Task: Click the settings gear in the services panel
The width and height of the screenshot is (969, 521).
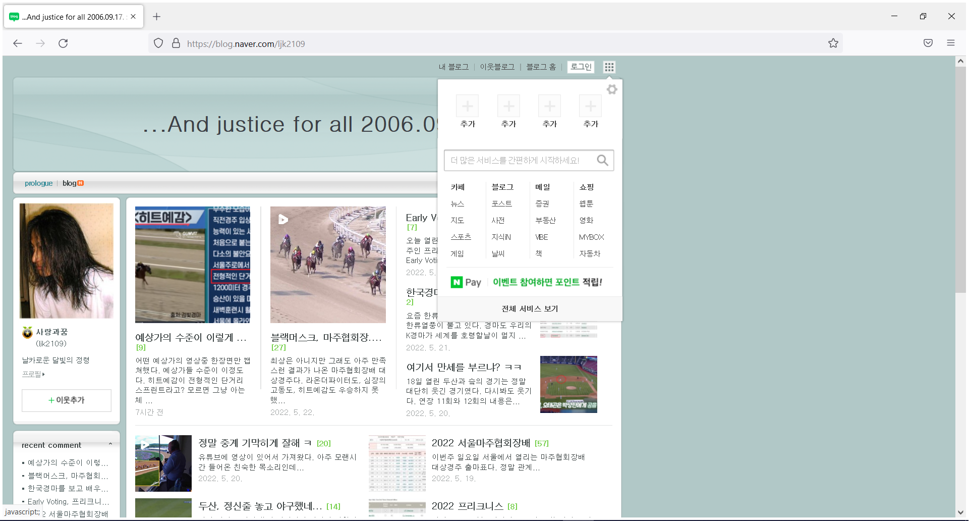Action: [612, 89]
